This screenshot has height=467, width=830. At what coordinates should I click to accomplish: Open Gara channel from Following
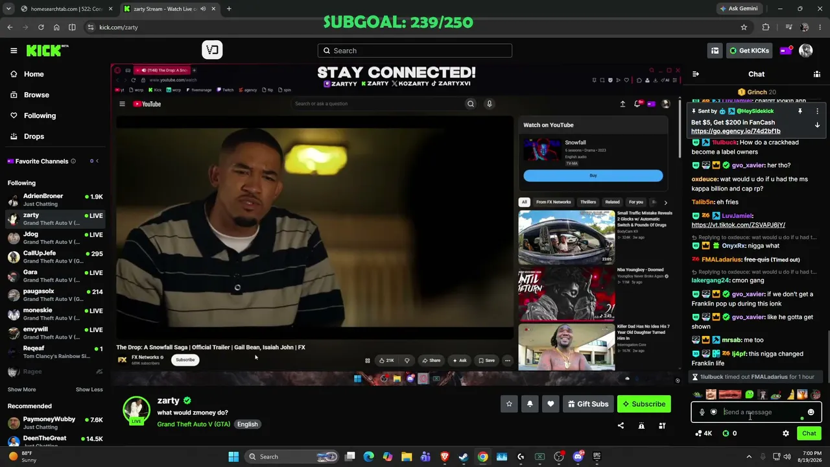click(55, 276)
